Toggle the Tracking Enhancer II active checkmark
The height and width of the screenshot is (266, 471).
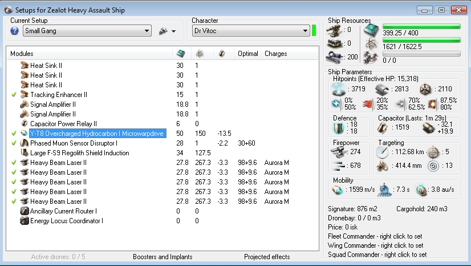(14, 95)
